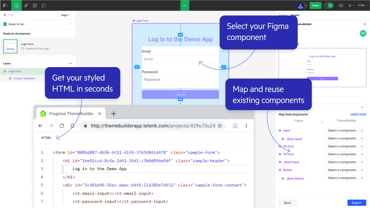Open the 117% zoom dropdown
Viewport: 370px width, 208px height.
pyautogui.click(x=362, y=5)
